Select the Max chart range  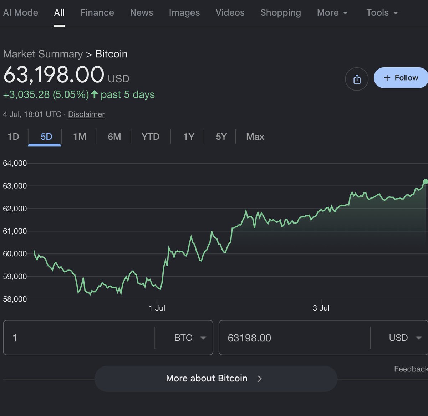click(x=255, y=137)
